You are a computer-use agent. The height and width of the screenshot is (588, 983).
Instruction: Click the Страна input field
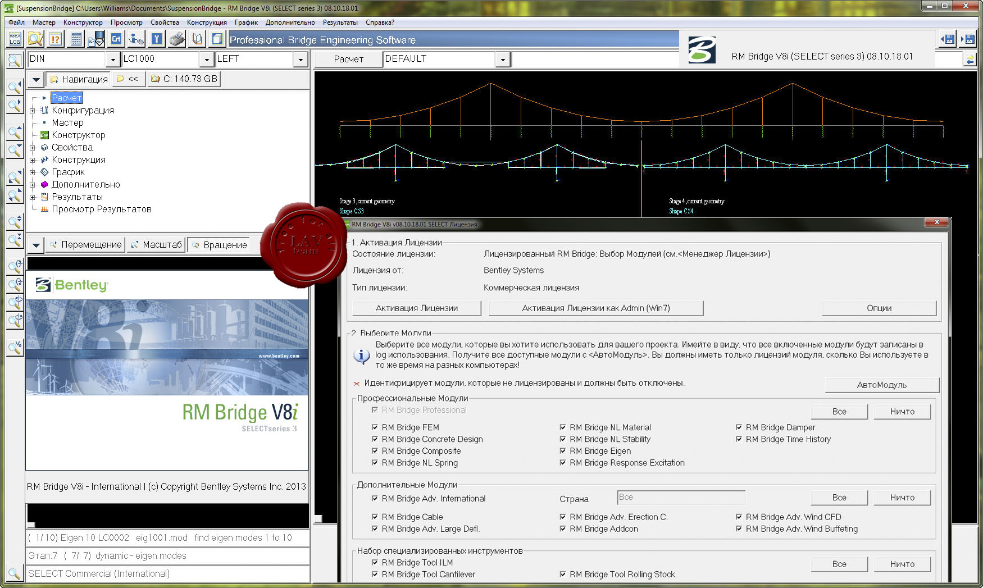pyautogui.click(x=681, y=498)
